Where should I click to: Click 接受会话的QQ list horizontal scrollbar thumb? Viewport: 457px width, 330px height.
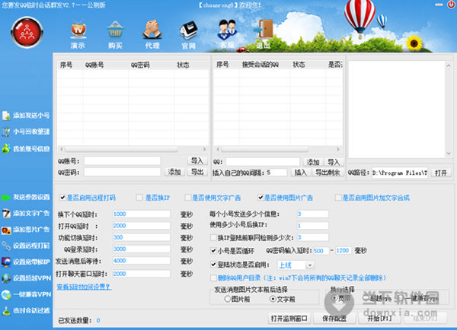[x=264, y=149]
